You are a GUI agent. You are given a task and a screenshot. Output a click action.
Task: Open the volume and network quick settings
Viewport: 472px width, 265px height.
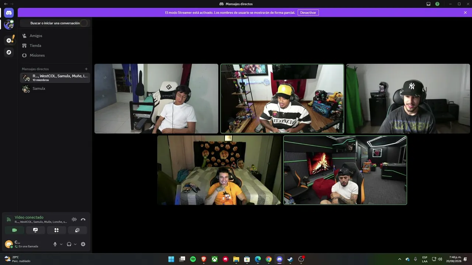point(437,259)
